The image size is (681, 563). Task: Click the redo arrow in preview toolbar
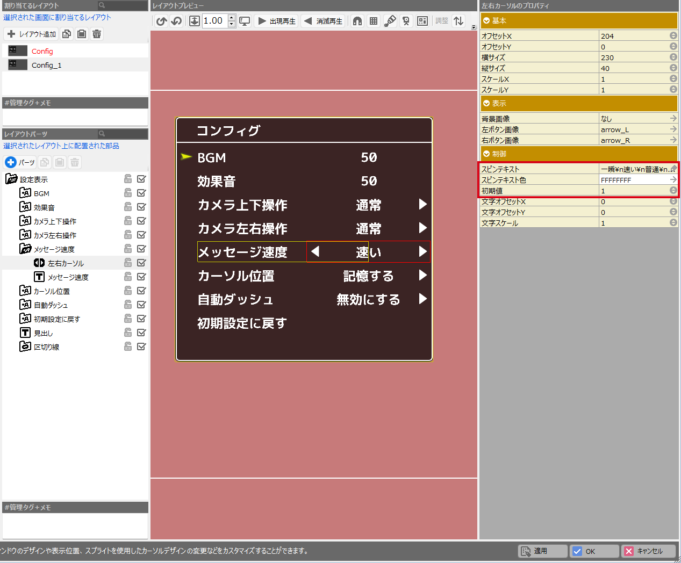tap(176, 21)
